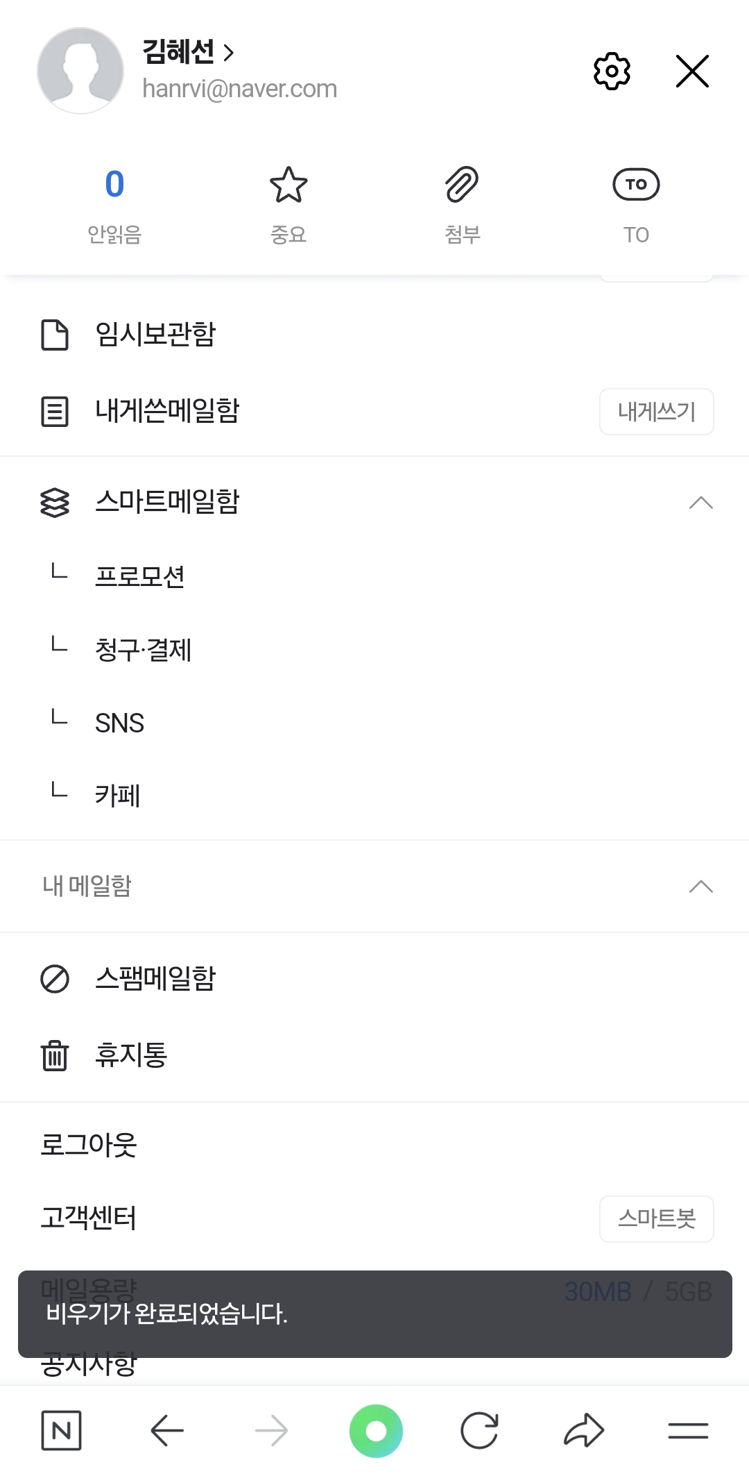Tap the TO mail filter icon
Image resolution: width=749 pixels, height=1476 pixels.
(x=636, y=185)
